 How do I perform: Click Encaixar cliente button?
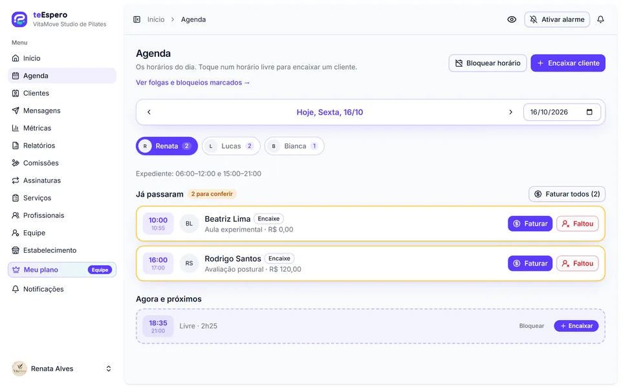point(568,63)
